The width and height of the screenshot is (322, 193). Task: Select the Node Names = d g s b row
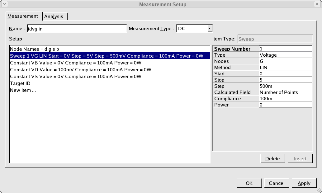click(110, 49)
